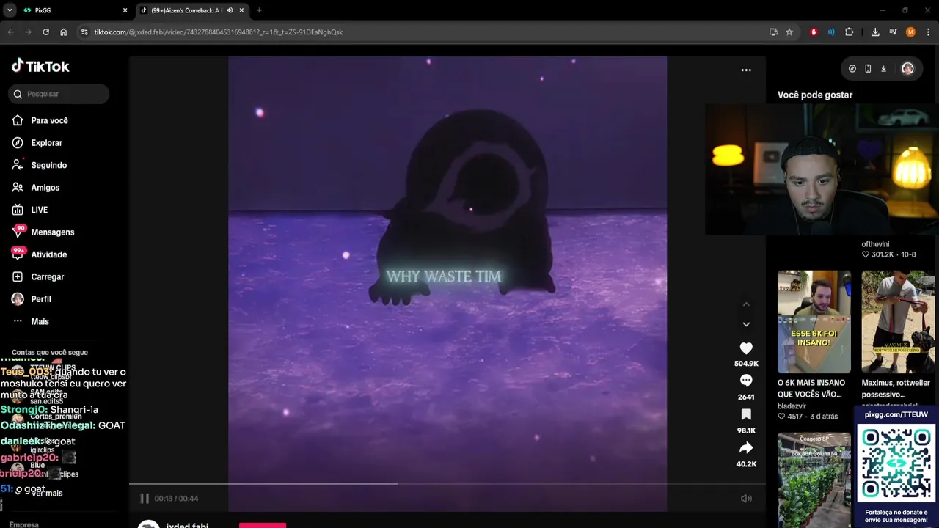
Task: Open the bladezvlr 6K video thumbnail
Action: click(814, 322)
